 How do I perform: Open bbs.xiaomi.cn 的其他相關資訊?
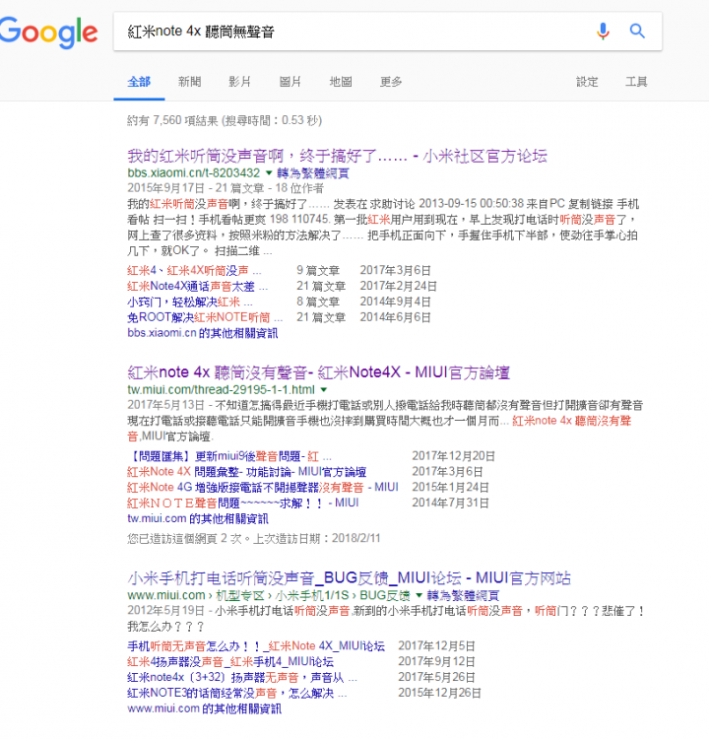coord(203,333)
